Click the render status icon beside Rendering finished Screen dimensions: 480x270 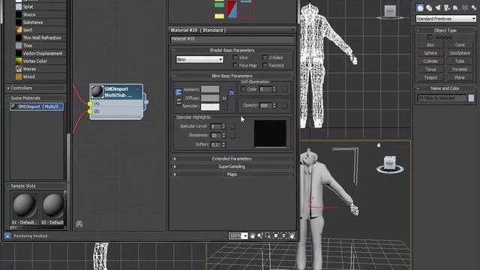[7, 235]
